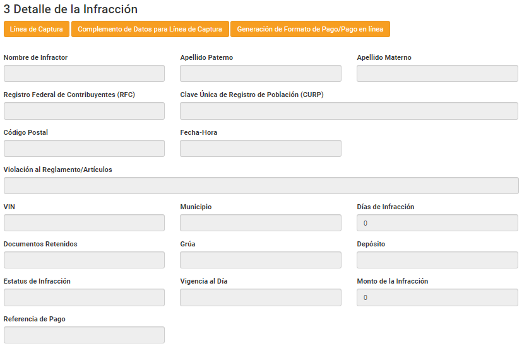The image size is (529, 351).
Task: Focus the Violación al Reglamento/Artículos field
Action: 261,186
